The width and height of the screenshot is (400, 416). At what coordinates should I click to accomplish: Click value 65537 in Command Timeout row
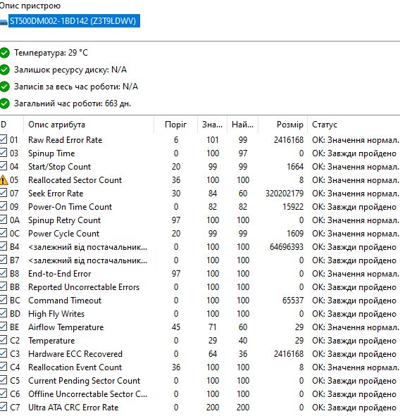(x=293, y=301)
